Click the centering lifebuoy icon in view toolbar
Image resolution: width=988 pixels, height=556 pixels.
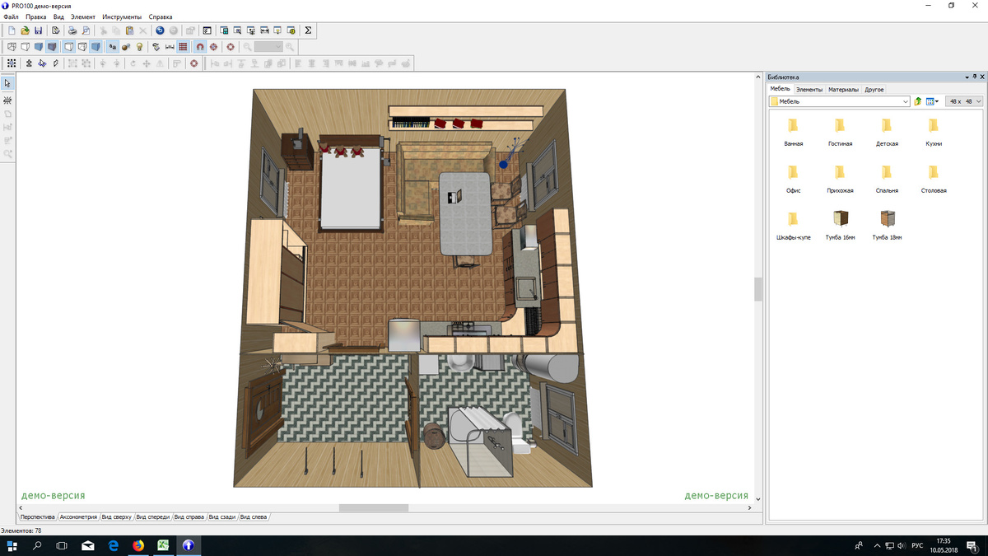pos(231,47)
